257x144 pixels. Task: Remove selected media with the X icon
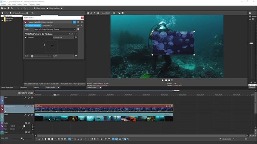[7, 13]
